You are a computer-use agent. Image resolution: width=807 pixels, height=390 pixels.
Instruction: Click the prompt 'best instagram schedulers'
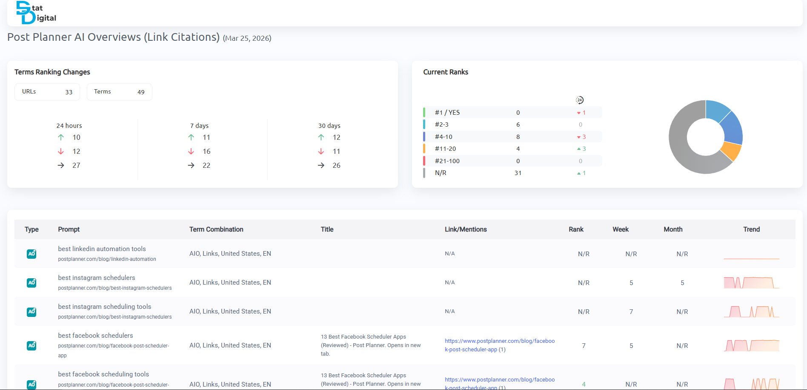coord(97,278)
